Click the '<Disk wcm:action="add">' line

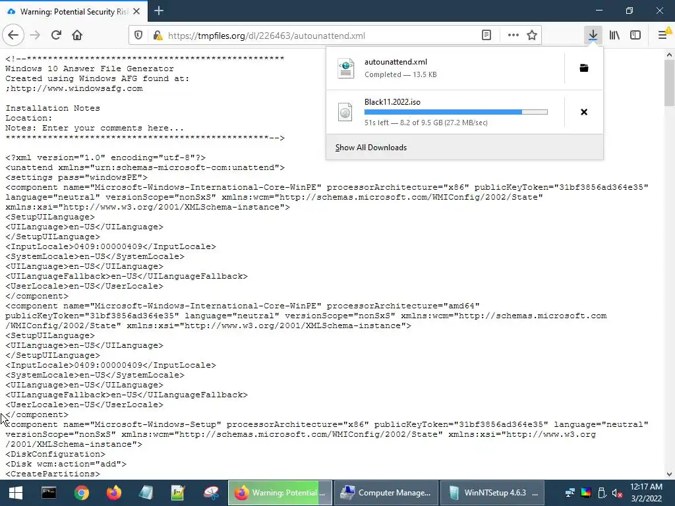(66, 464)
